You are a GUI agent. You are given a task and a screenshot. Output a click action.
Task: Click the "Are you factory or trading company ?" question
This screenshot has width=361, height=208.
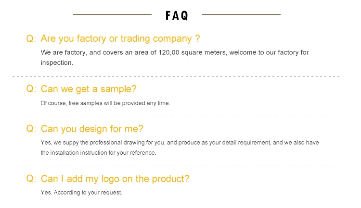point(120,38)
